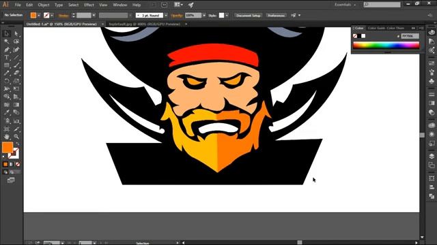Open the Window menu
Screen dimensions: 437x245
point(120,5)
